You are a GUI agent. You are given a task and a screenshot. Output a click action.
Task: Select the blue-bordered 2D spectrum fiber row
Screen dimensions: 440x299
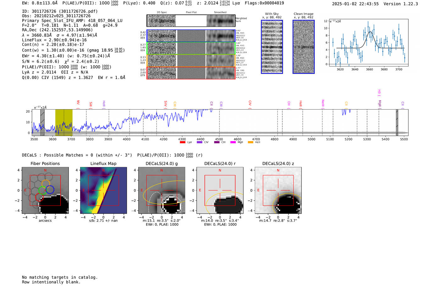click(x=191, y=36)
